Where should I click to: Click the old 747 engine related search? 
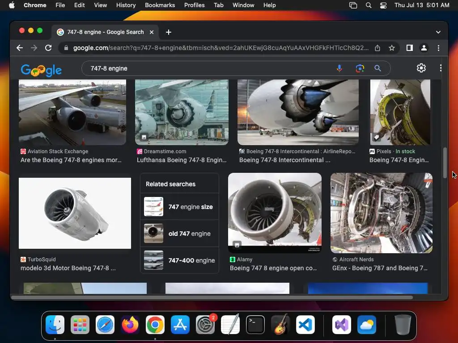pyautogui.click(x=179, y=233)
